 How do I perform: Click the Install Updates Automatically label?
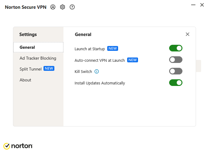pos(100,83)
